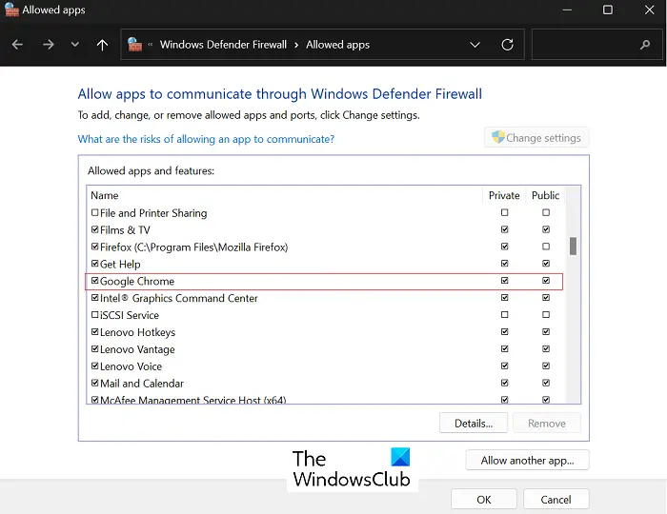Image resolution: width=667 pixels, height=514 pixels.
Task: Toggle Get Help name checkbox
Action: click(x=95, y=264)
